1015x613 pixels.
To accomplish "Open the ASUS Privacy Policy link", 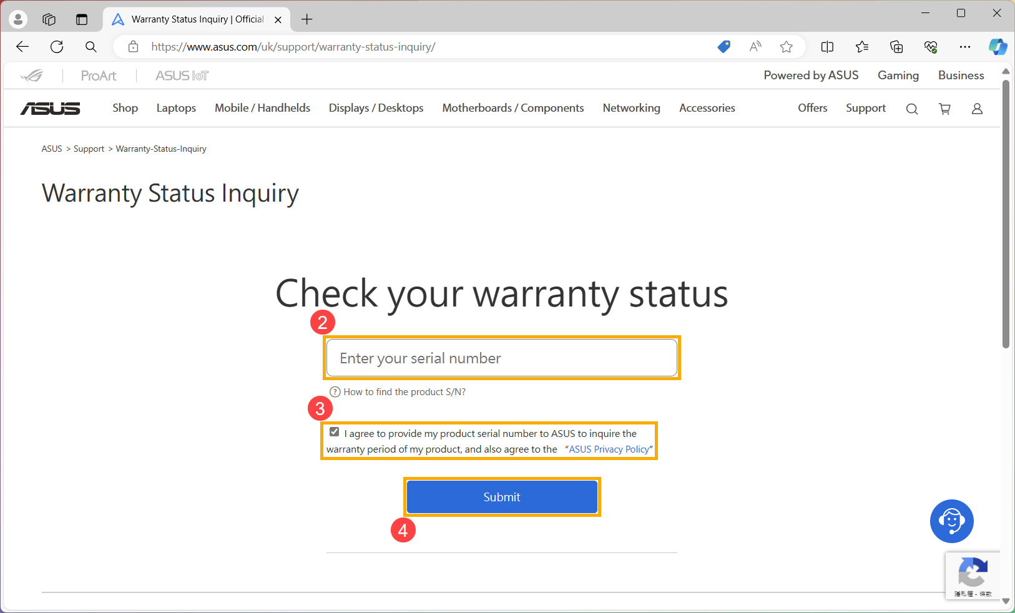I will [609, 449].
